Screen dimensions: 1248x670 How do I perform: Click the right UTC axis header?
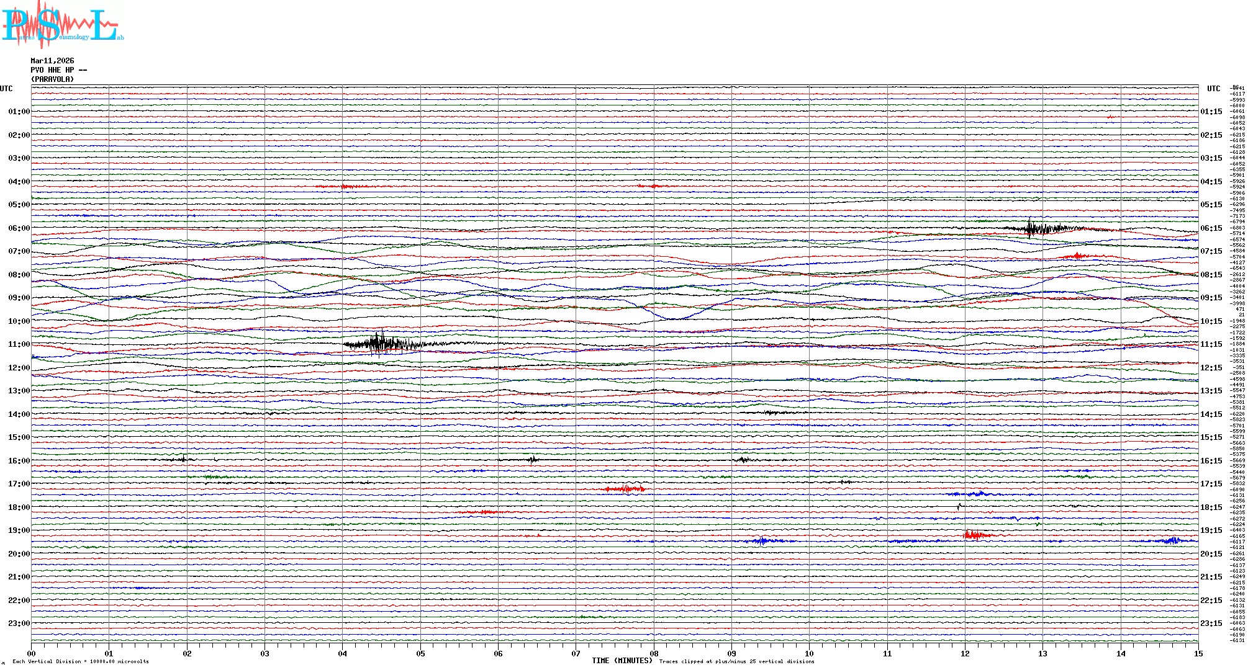coord(1213,89)
